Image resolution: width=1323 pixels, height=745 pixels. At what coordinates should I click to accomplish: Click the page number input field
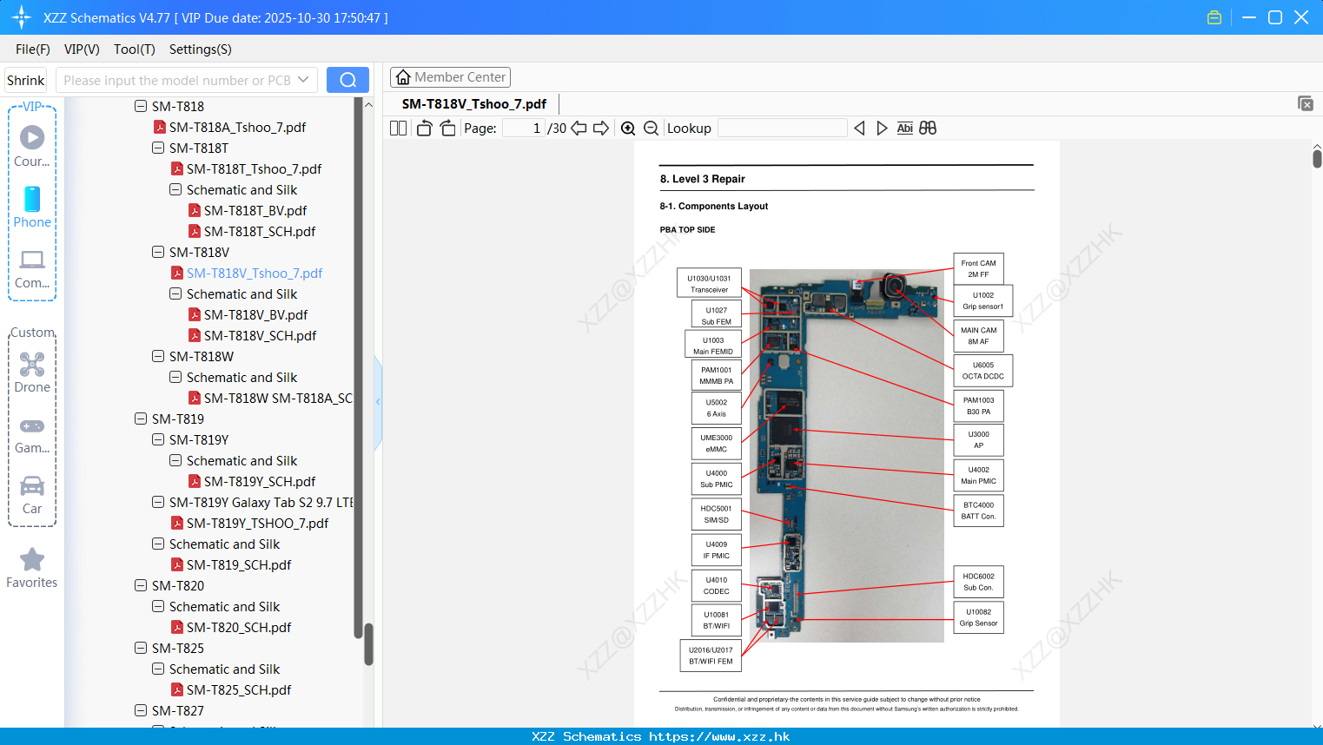pyautogui.click(x=524, y=129)
